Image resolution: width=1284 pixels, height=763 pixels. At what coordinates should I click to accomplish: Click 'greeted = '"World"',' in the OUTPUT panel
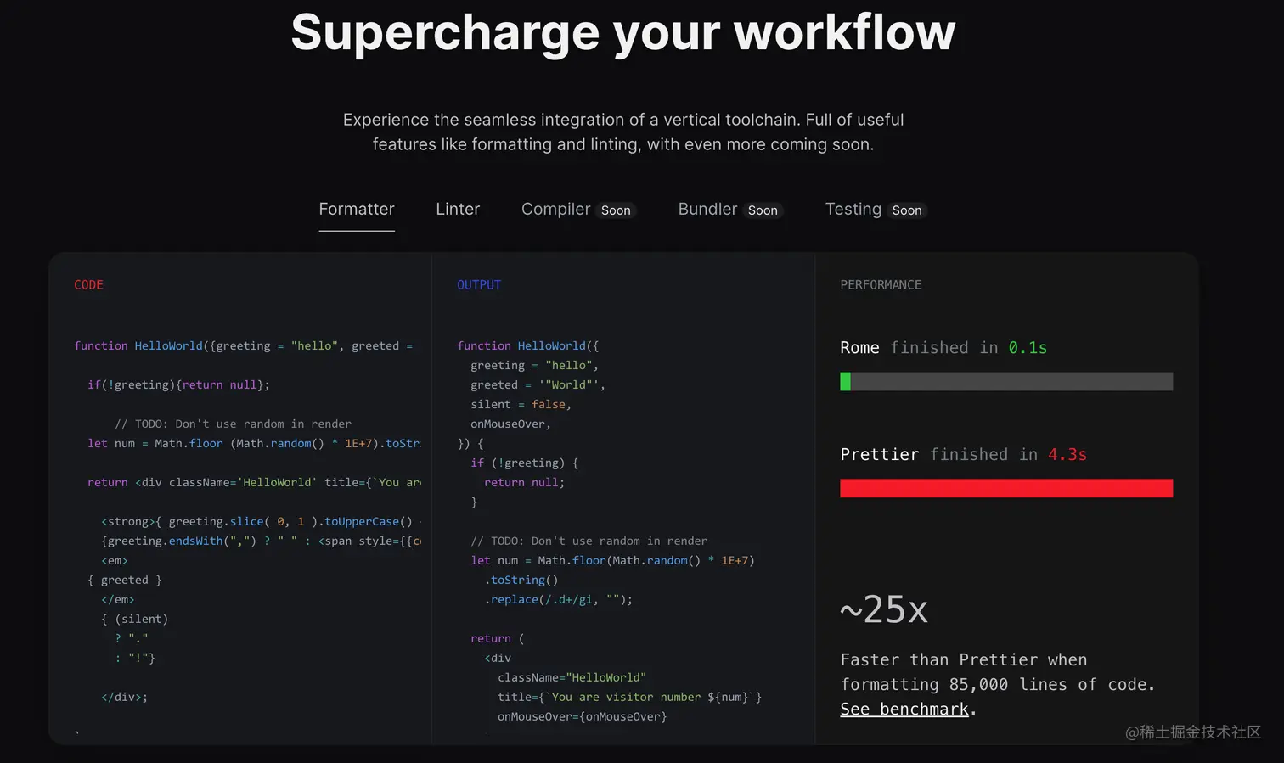pyautogui.click(x=538, y=384)
